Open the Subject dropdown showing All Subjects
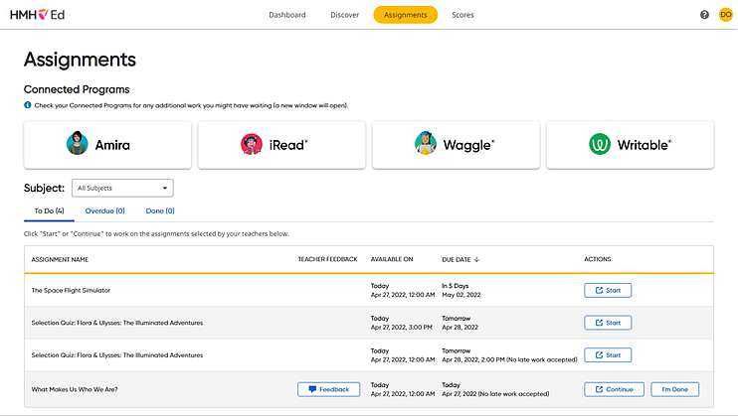Image resolution: width=738 pixels, height=416 pixels. pos(122,188)
